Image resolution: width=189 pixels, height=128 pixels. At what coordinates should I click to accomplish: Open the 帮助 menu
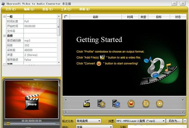(84, 9)
